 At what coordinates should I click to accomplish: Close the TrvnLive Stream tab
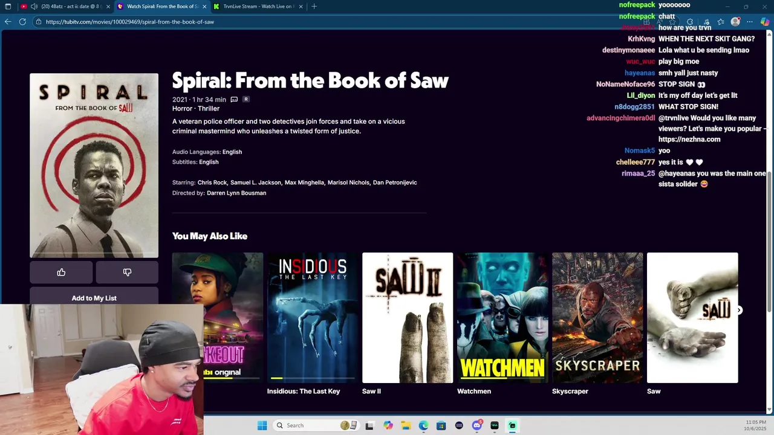pyautogui.click(x=301, y=6)
